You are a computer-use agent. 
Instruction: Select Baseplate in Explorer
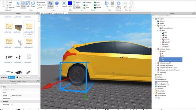pyautogui.click(x=163, y=72)
